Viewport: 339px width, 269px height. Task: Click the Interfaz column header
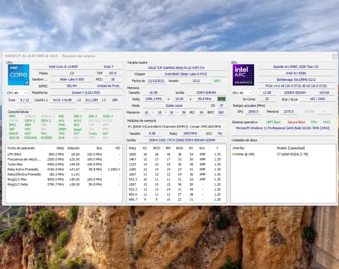pos(238,148)
